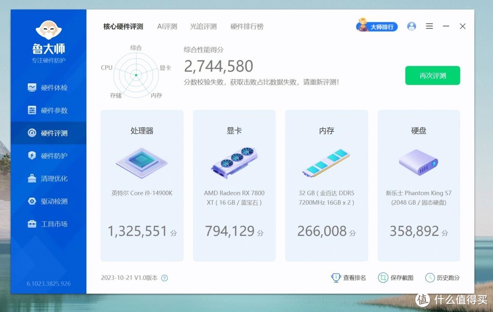493x312 pixels.
Task: Open the user account avatar icon
Action: coord(412,26)
